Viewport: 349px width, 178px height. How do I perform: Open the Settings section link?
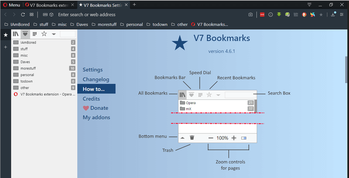click(92, 70)
